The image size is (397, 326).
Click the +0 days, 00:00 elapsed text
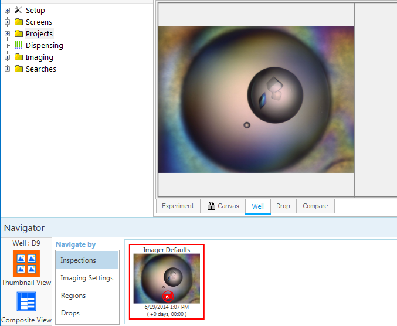167,314
